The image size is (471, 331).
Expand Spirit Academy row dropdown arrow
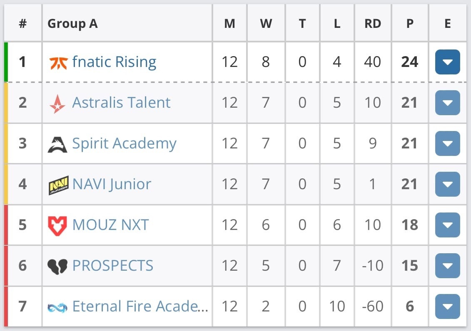(x=447, y=143)
